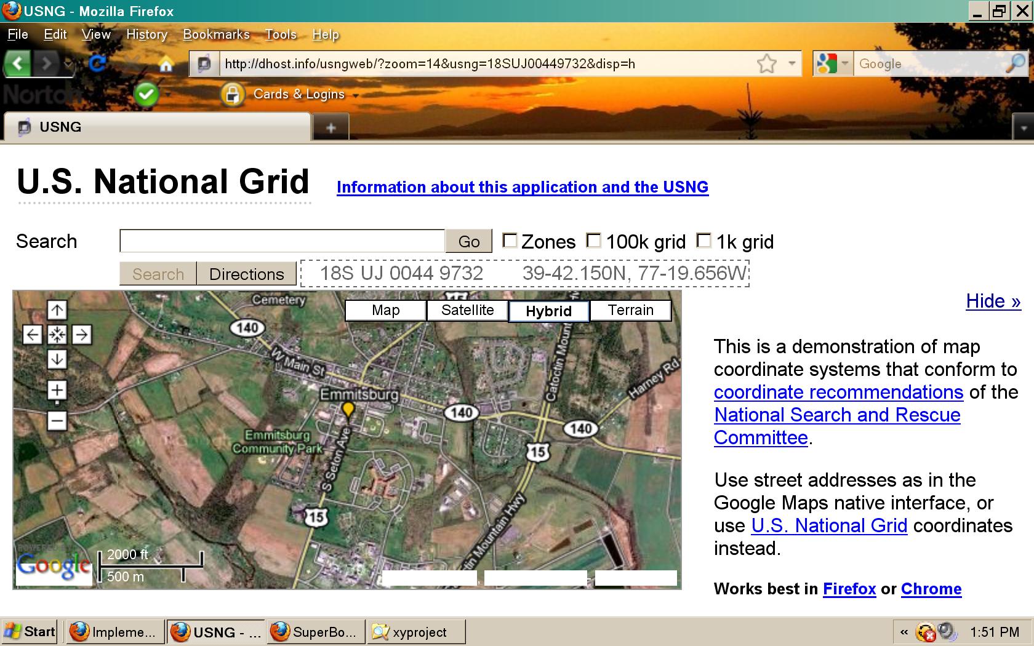
Task: Click the security alert icon in the system tray
Action: click(926, 632)
